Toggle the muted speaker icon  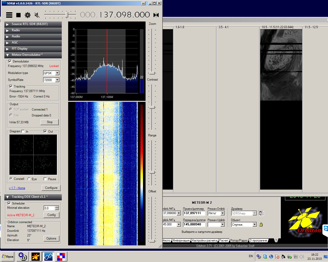37,15
